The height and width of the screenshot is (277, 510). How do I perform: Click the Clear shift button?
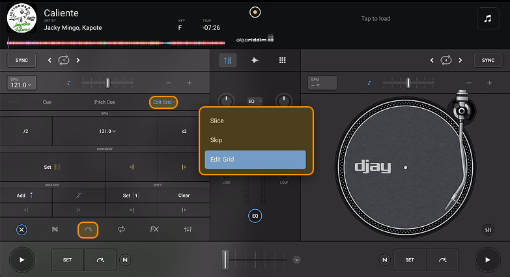click(184, 196)
